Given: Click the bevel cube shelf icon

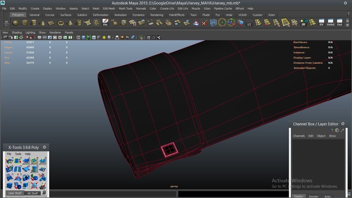Looking at the screenshot, I should point(124,23).
